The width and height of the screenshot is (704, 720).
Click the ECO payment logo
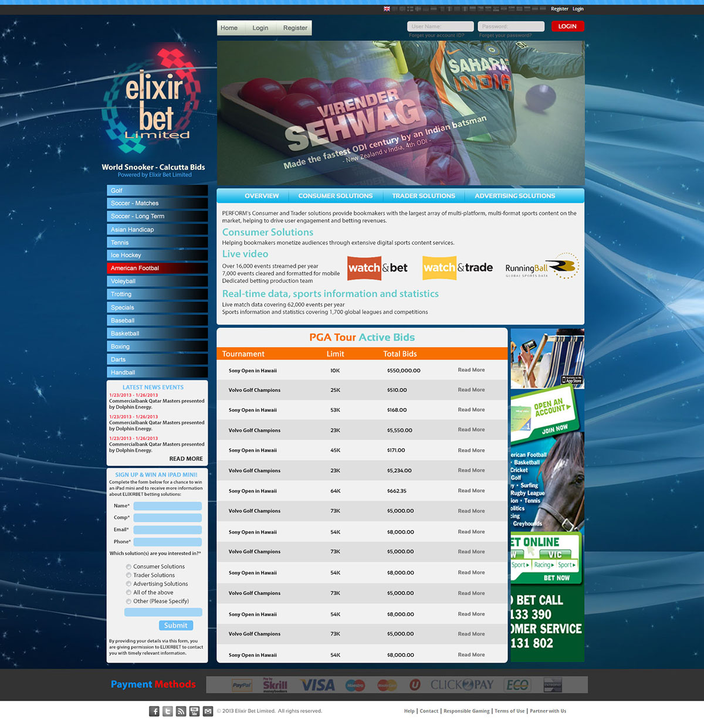click(517, 685)
